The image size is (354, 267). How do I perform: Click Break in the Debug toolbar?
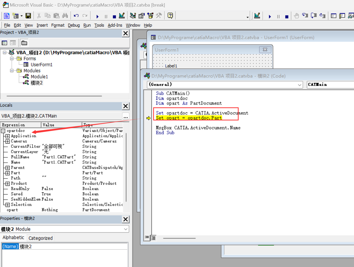pos(278,16)
